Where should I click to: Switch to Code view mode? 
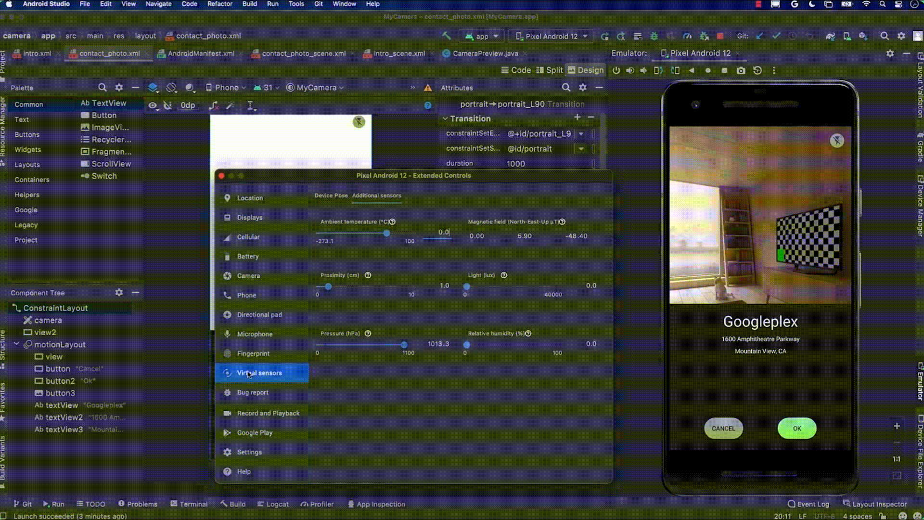click(x=516, y=70)
